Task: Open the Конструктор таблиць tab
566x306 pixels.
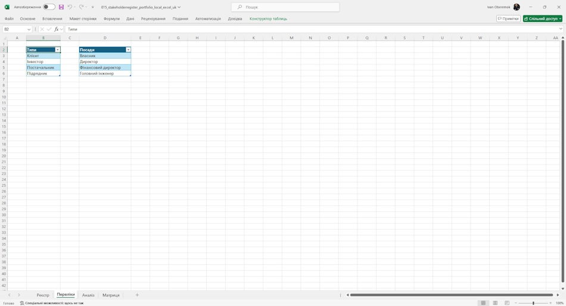Action: point(268,19)
